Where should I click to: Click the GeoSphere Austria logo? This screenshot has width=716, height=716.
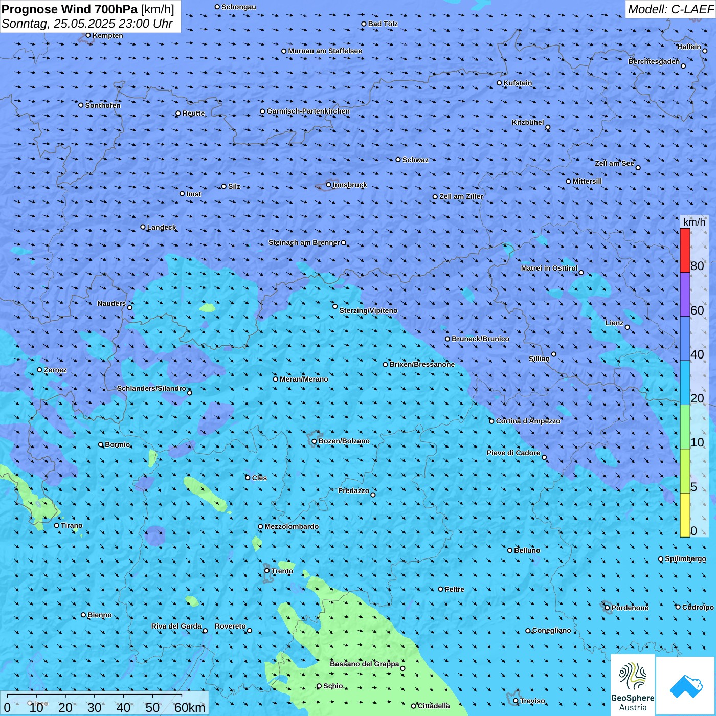(633, 684)
